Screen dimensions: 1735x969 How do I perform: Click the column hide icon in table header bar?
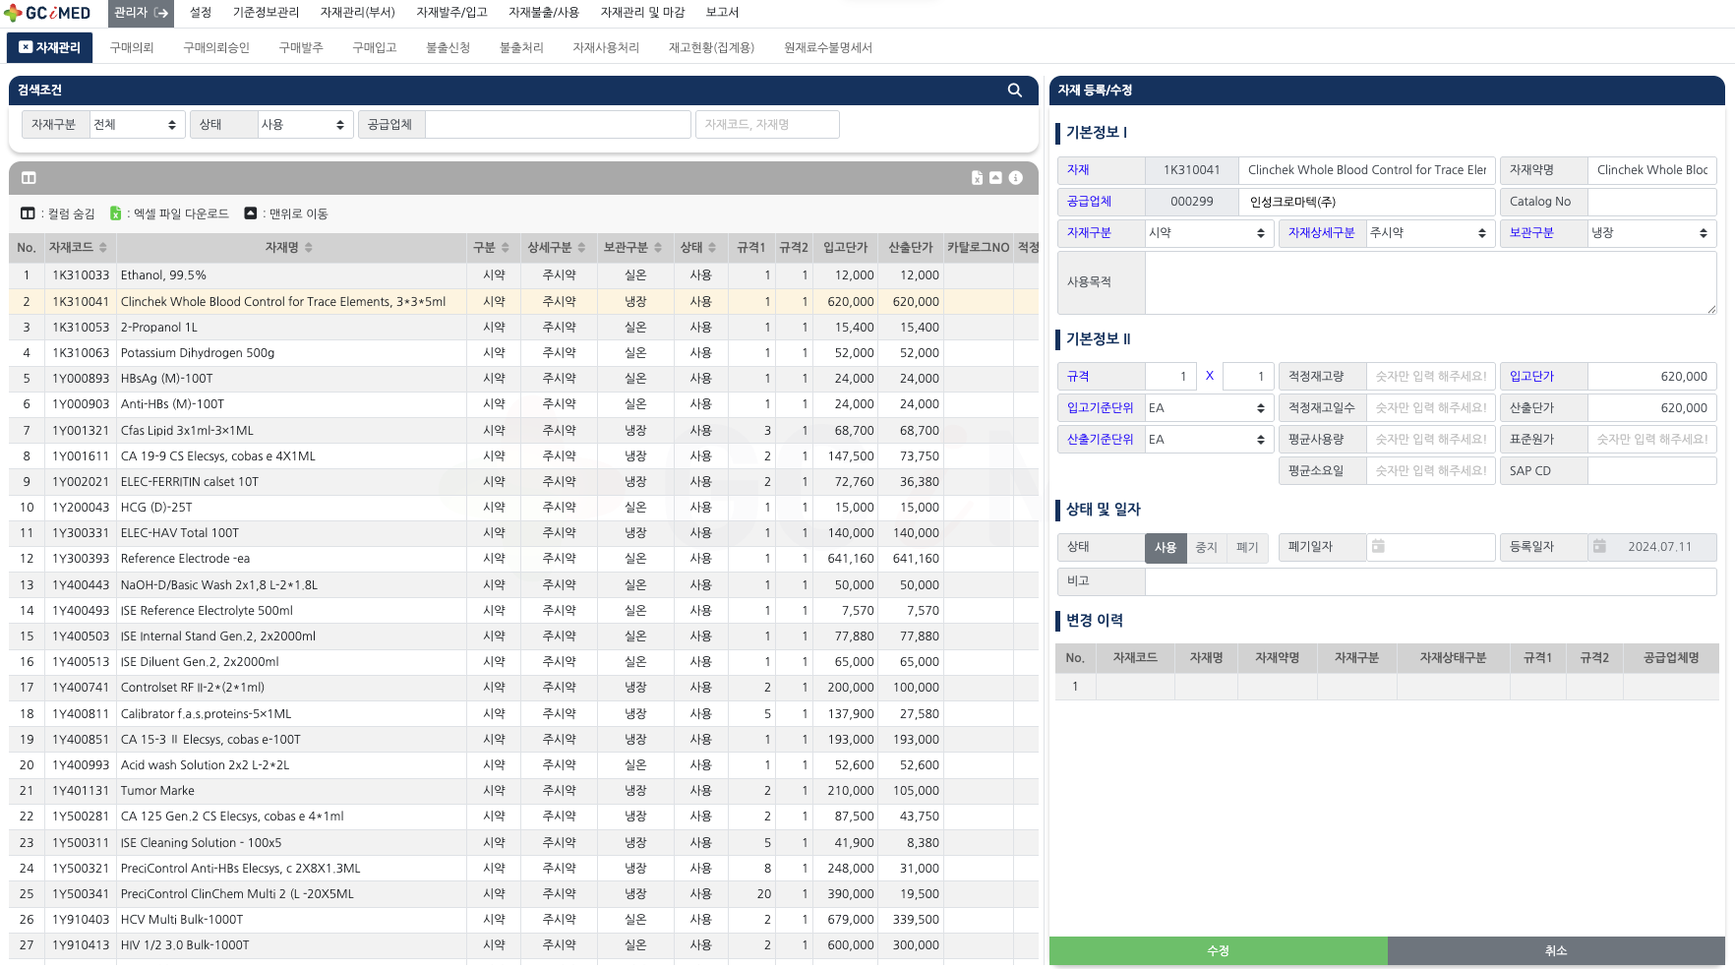[29, 178]
